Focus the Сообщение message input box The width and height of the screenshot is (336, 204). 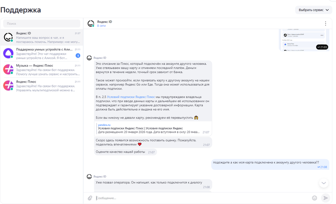[202, 198]
